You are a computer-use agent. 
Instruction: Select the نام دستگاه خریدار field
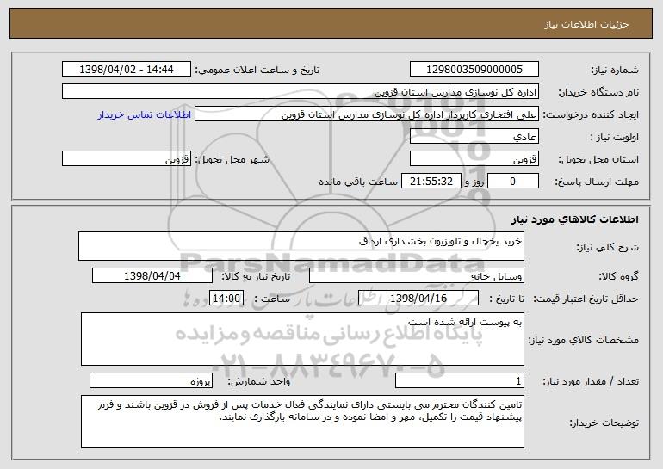point(301,91)
